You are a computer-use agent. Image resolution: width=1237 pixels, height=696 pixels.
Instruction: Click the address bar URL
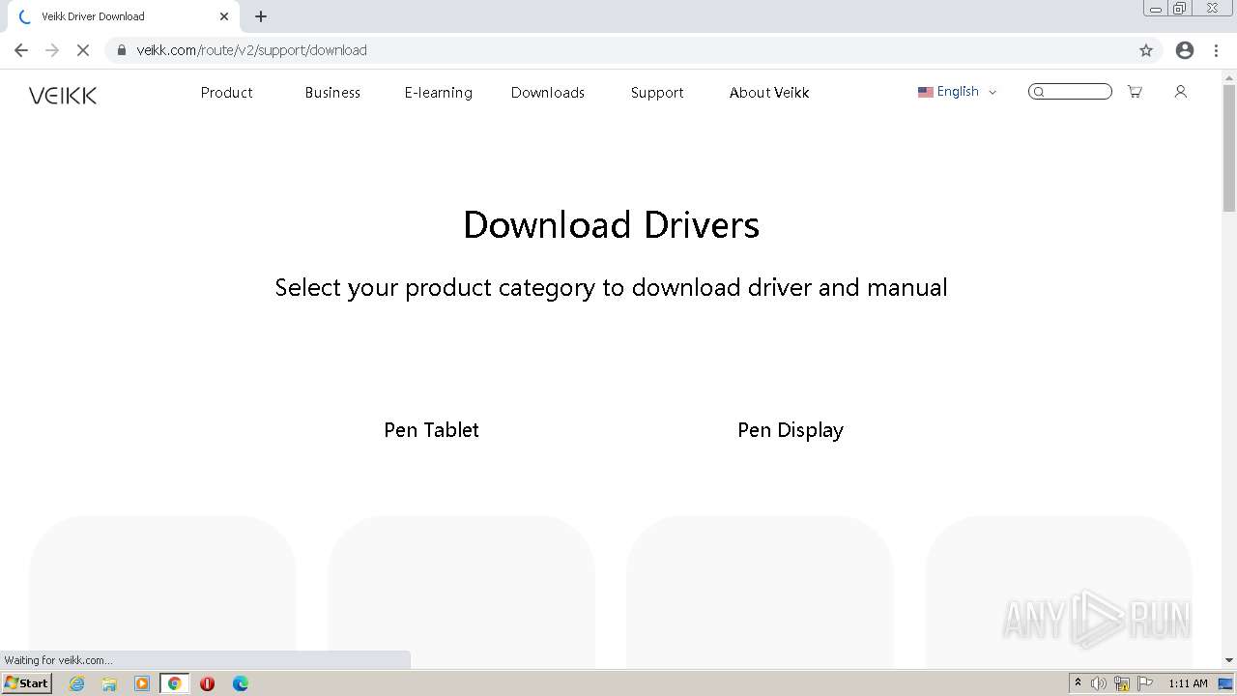click(251, 50)
